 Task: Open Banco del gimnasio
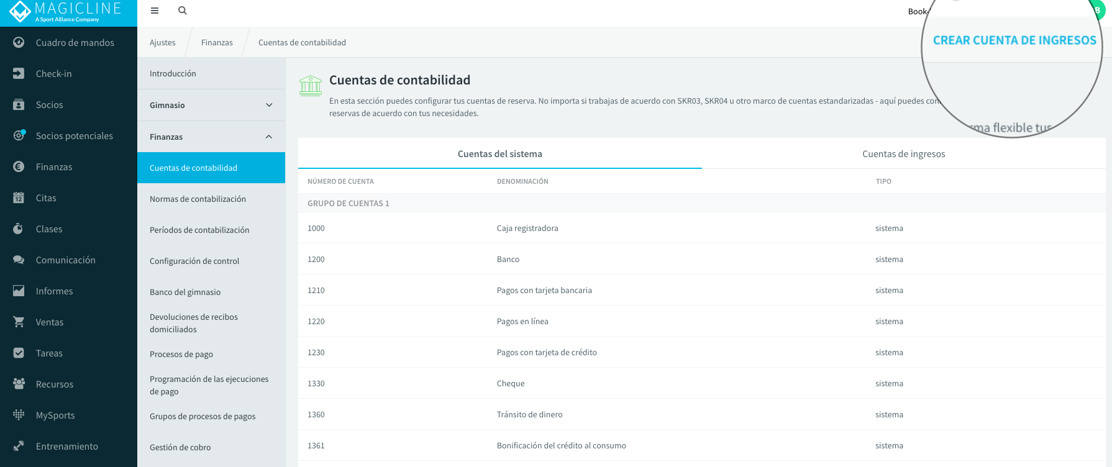click(x=211, y=292)
